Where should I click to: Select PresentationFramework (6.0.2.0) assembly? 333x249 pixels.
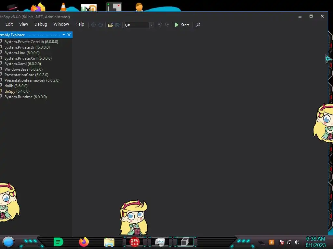32,80
